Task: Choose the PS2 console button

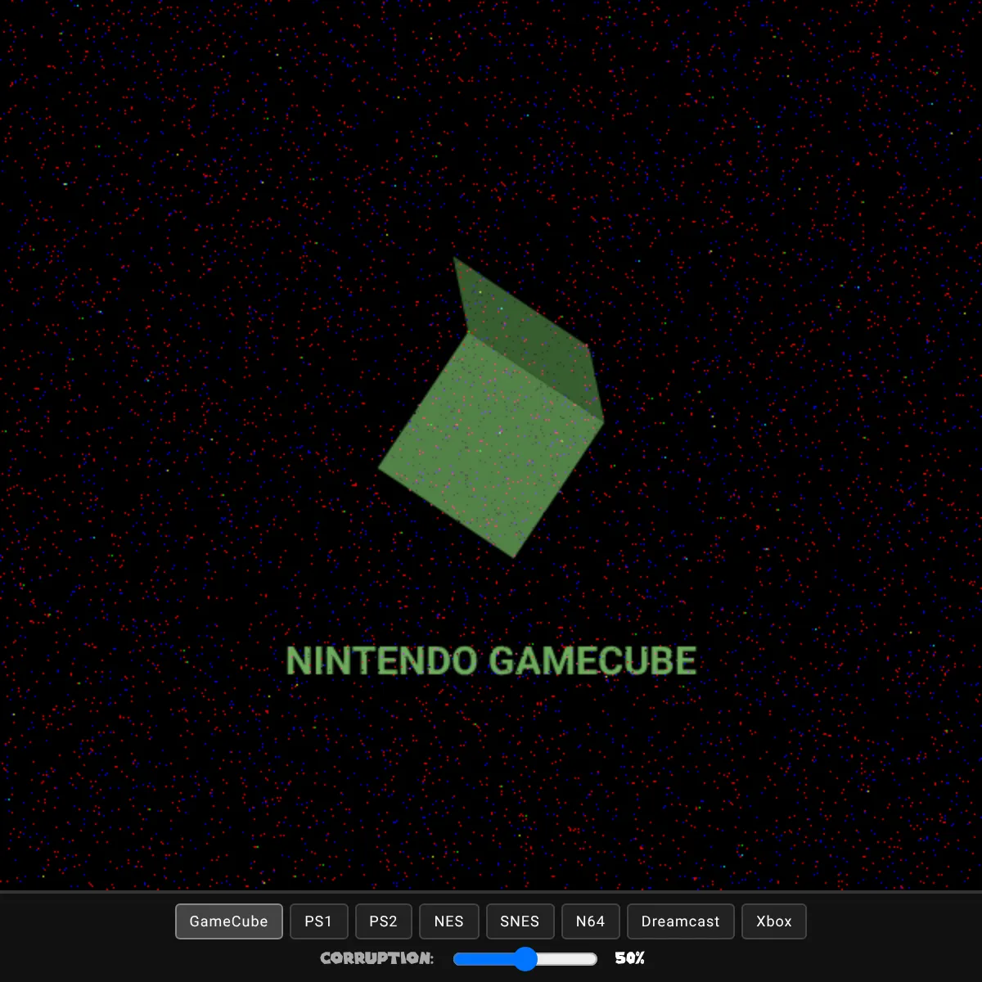Action: 383,921
